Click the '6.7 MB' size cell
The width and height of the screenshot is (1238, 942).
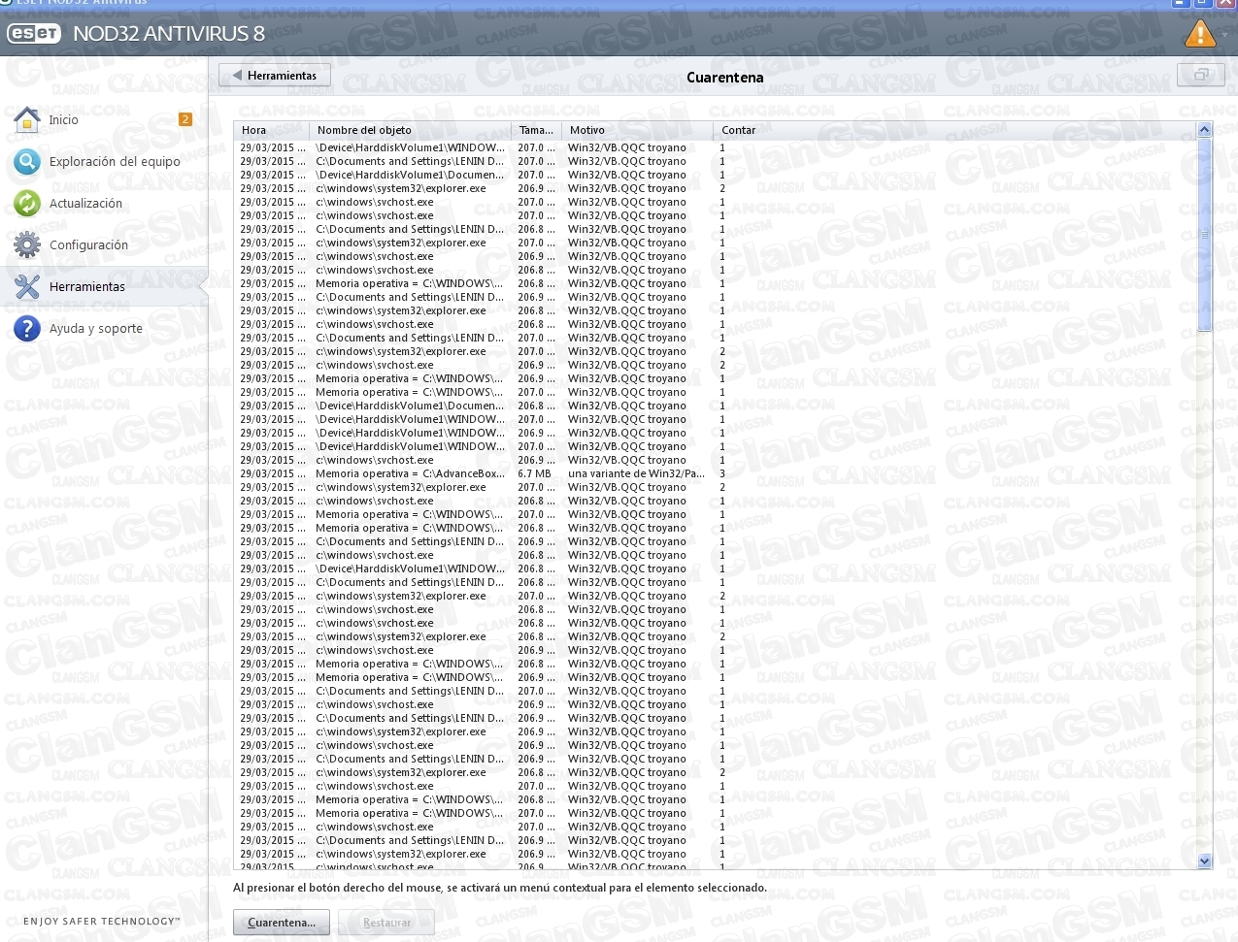click(x=534, y=474)
